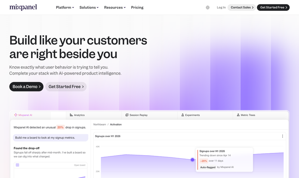Image resolution: width=299 pixels, height=178 pixels.
Task: Click the Mixpanel AI sparkle icon
Action: (x=16, y=115)
